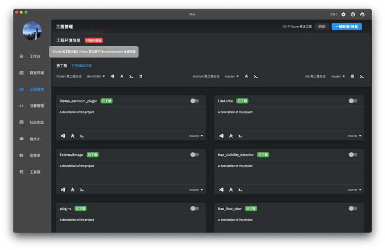The height and width of the screenshot is (250, 385).
Task: Open Flutter shell project in VS Code
Action: click(112, 76)
